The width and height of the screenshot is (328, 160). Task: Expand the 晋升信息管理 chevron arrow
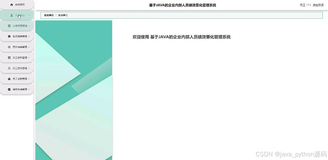coord(29,47)
